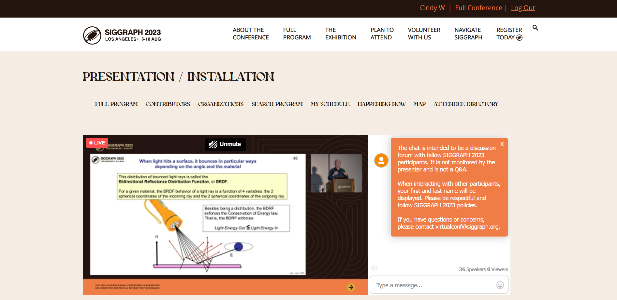
Task: Open the Search Program page
Action: (x=277, y=104)
